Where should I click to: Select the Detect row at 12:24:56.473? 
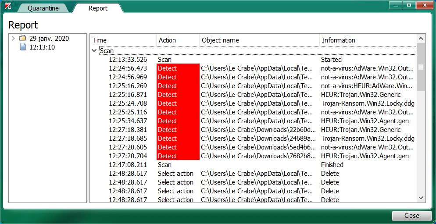tap(254, 68)
